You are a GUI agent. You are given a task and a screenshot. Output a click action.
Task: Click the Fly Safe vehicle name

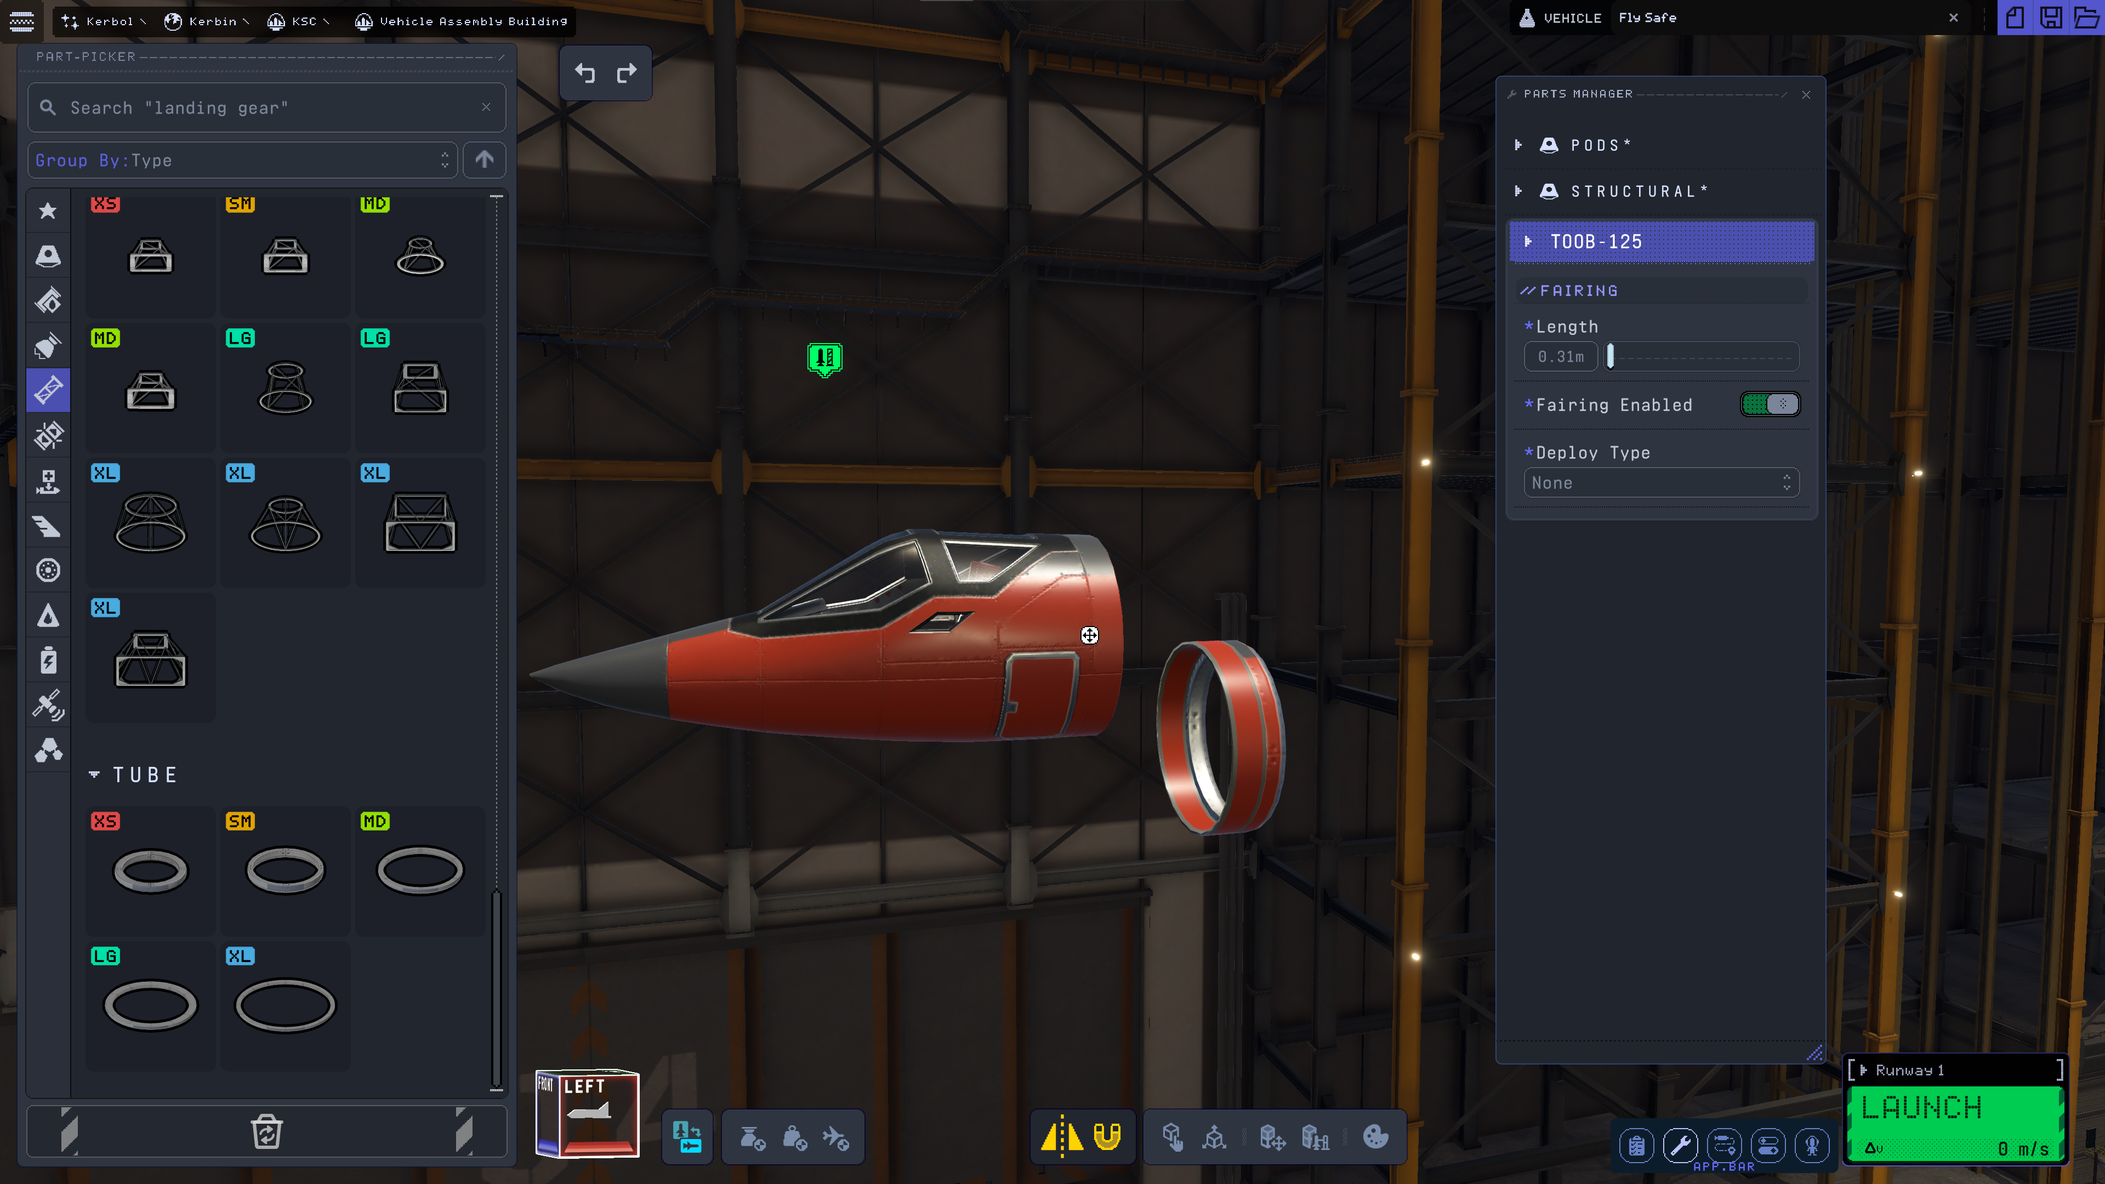1647,18
